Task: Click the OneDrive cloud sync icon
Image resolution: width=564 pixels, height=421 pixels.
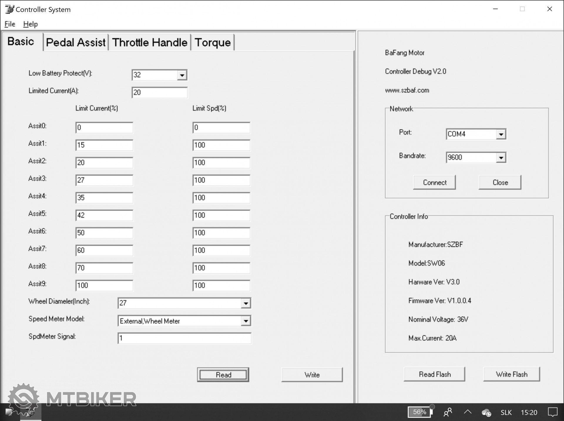Action: tap(486, 412)
